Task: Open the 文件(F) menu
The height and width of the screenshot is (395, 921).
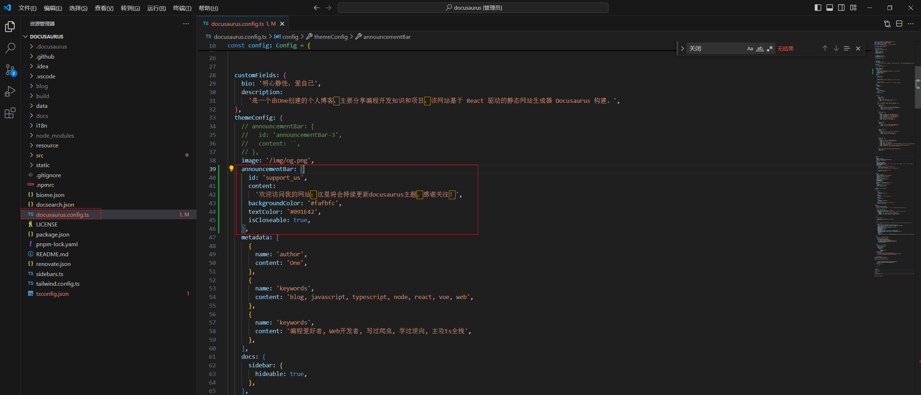Action: [x=27, y=8]
